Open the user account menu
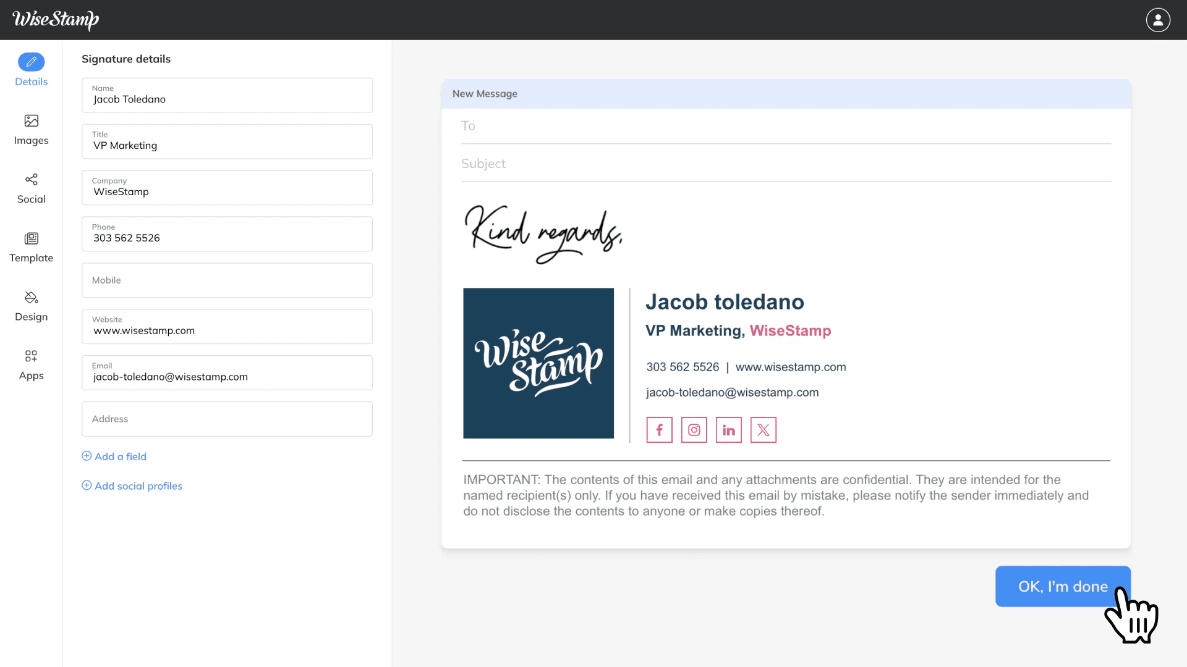This screenshot has height=667, width=1187. pos(1157,19)
